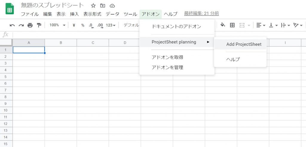Select row 1 header
The height and width of the screenshot is (147, 306).
click(6, 50)
